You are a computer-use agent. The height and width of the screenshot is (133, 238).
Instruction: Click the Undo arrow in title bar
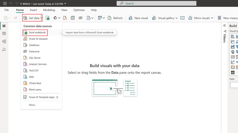(x=11, y=3)
